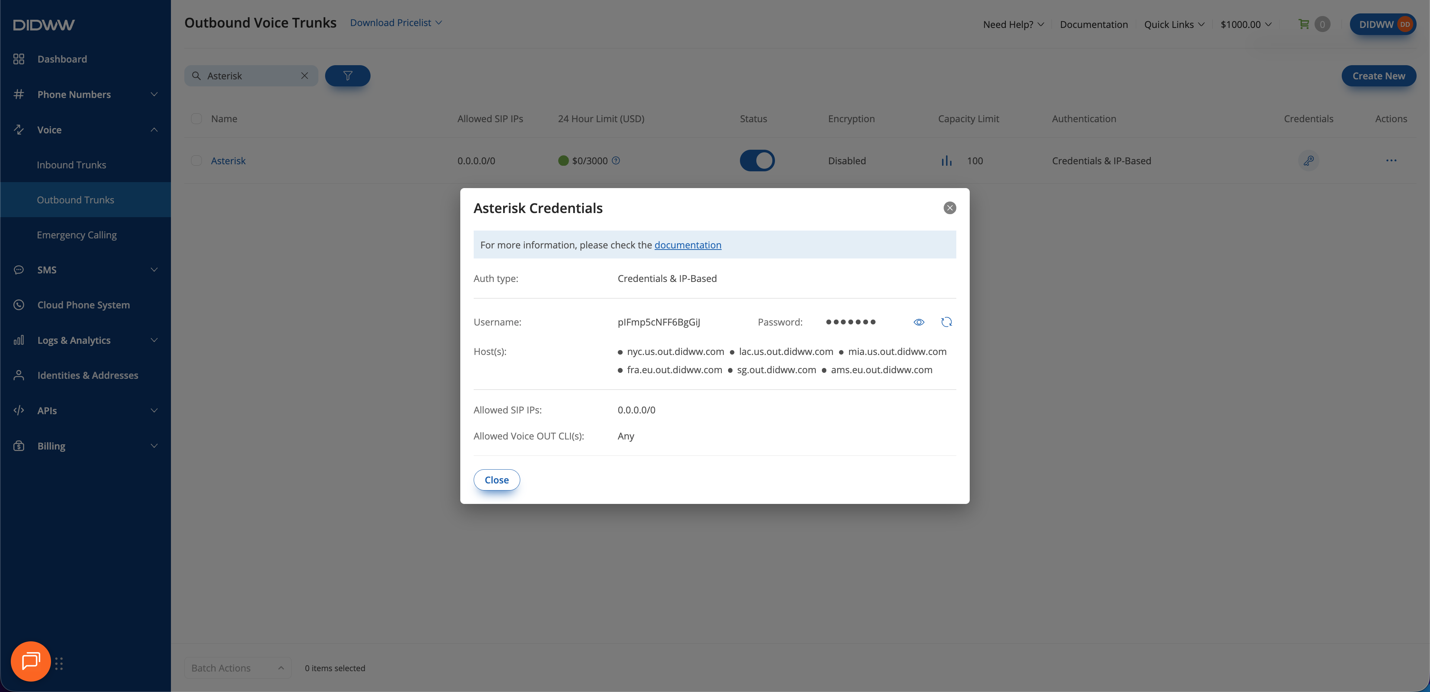Open the filter funnel button
Image resolution: width=1430 pixels, height=692 pixels.
(x=347, y=76)
